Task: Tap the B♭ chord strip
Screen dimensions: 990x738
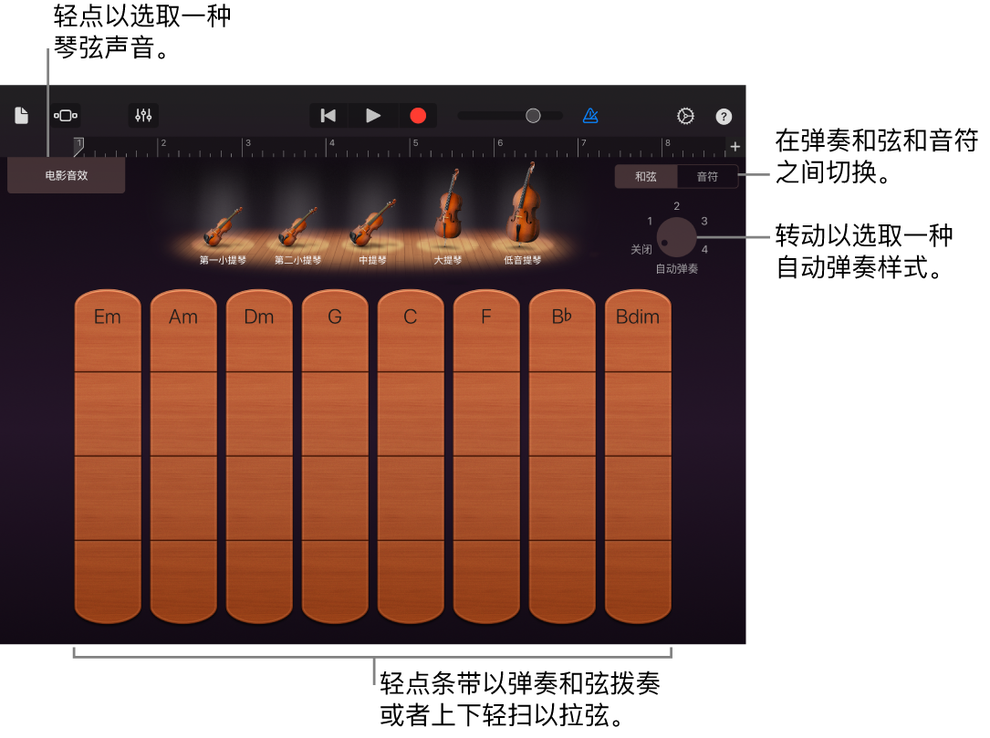Action: [x=563, y=456]
